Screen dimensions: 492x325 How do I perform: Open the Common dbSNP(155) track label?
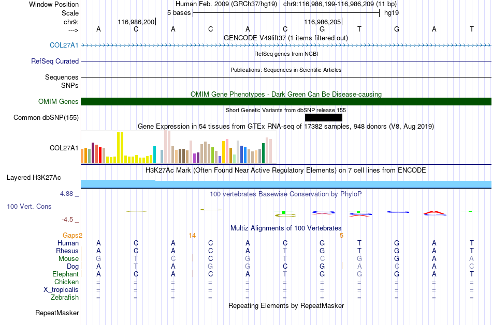[x=46, y=117]
